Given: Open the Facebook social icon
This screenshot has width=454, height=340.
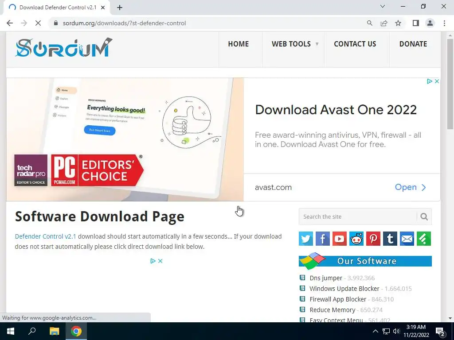Looking at the screenshot, I should point(323,239).
